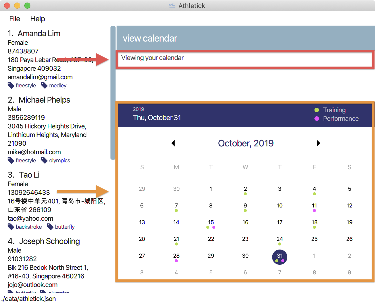Click the freestyle tag icon of Michael Phelps
Viewport: 375px width, 304px height.
(x=11, y=161)
